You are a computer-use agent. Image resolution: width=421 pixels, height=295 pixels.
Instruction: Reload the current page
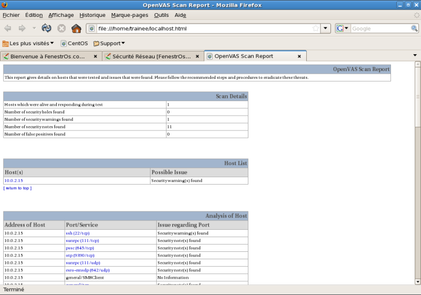[47, 28]
